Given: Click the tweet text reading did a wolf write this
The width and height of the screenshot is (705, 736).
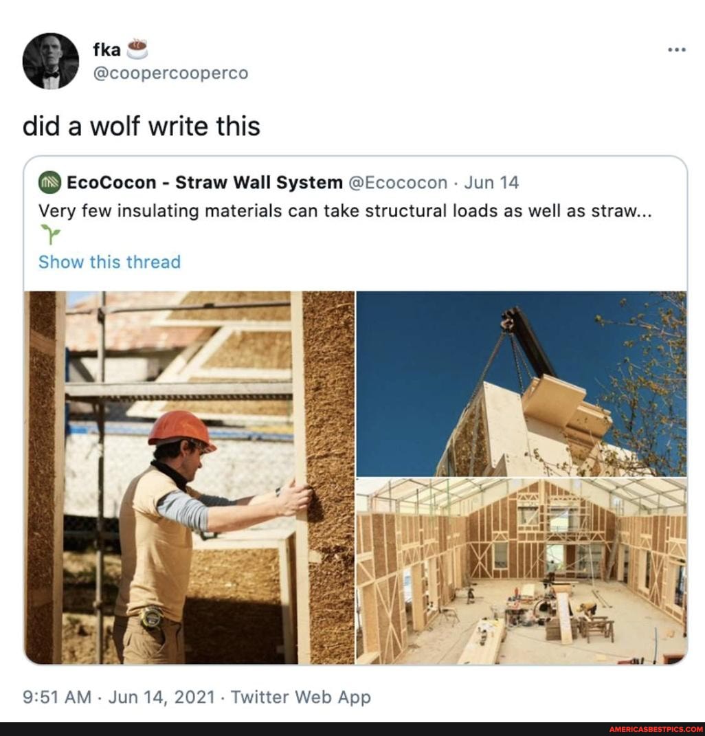Looking at the screenshot, I should tap(140, 126).
